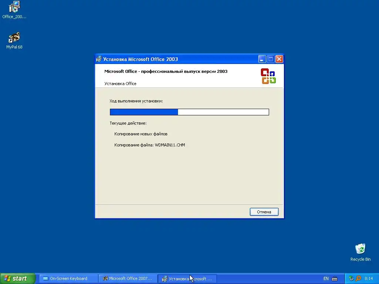Viewport: 379px width, 284px height.
Task: Click the network tray icon
Action: 351,278
